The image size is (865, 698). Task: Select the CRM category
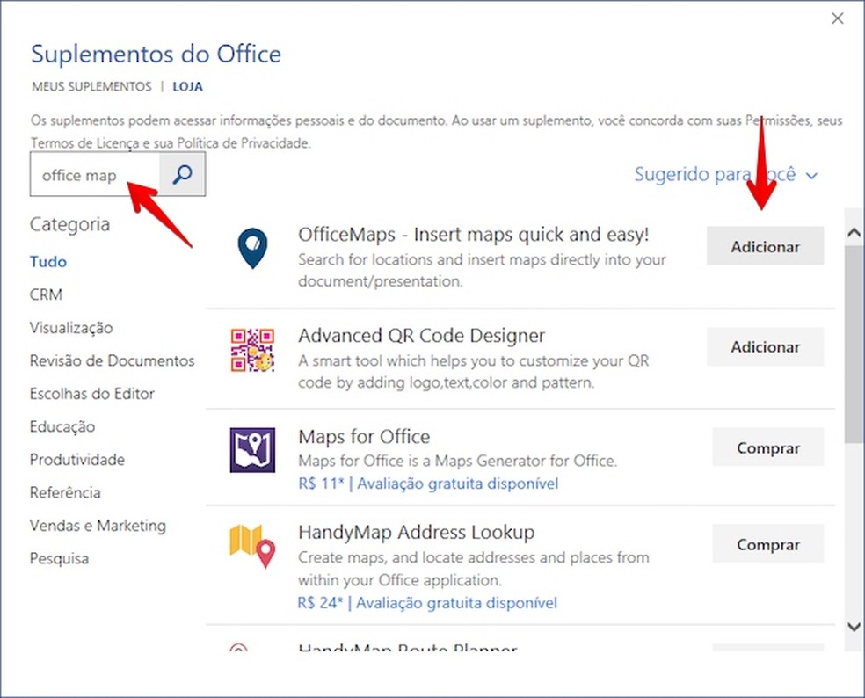[46, 294]
